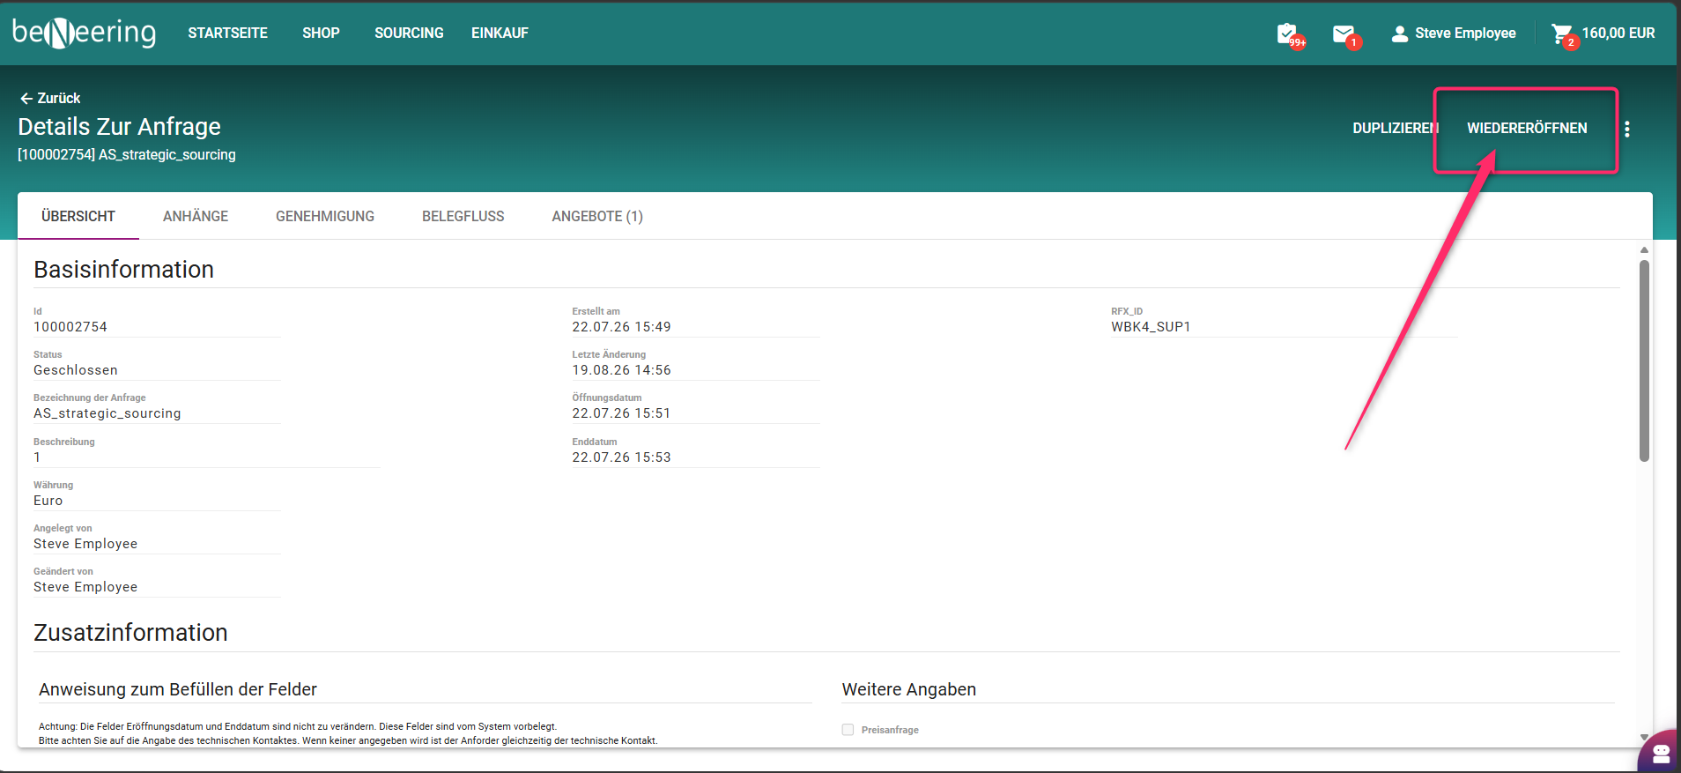The width and height of the screenshot is (1681, 773).
Task: Switch to the GENEHMIGUNG tab
Action: coord(325,216)
